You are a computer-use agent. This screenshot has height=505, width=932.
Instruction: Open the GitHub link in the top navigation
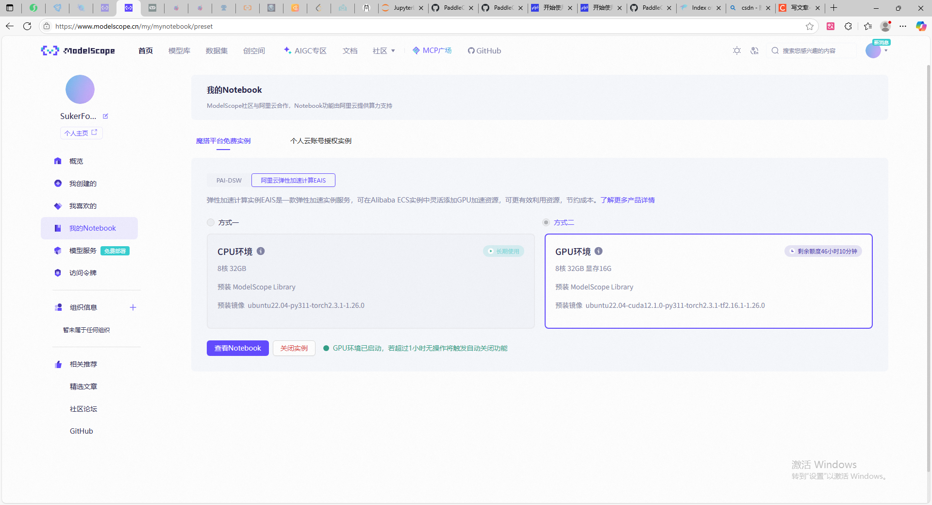pos(484,50)
